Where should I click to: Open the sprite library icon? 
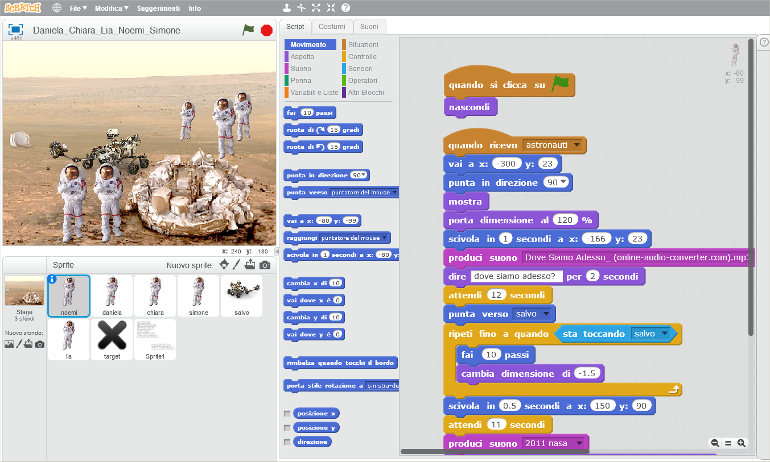tap(223, 265)
